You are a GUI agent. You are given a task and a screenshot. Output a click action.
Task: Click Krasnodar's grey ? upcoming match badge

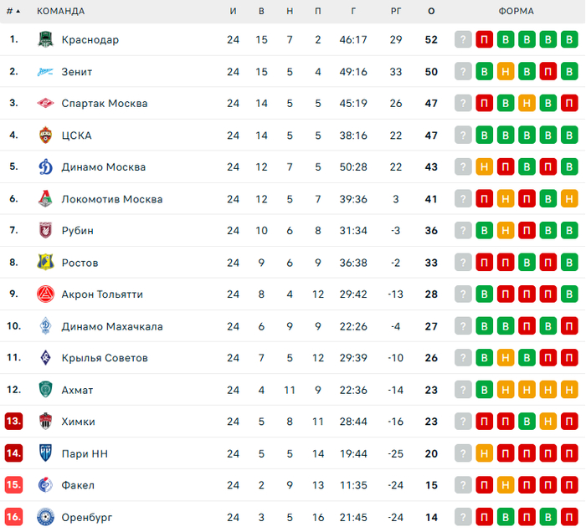coord(463,39)
